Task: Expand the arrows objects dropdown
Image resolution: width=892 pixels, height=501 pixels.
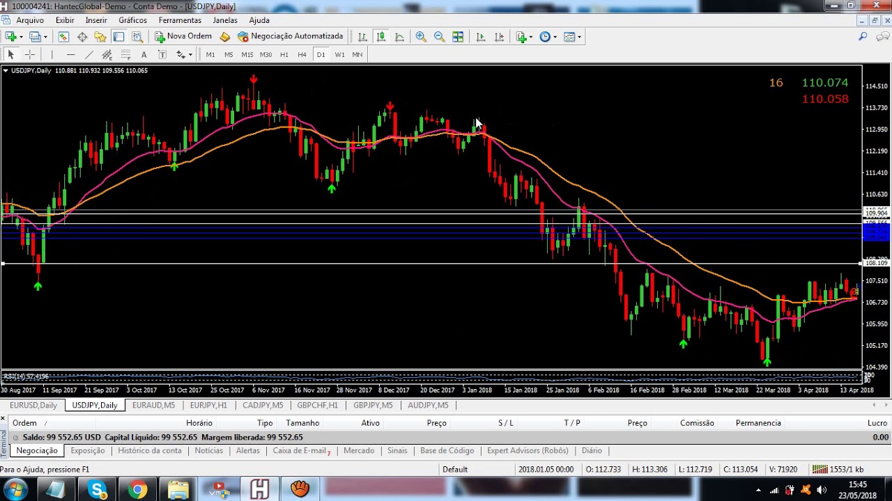Action: 190,55
